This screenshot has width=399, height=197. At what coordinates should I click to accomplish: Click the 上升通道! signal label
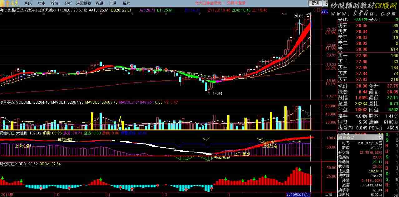coord(242,154)
